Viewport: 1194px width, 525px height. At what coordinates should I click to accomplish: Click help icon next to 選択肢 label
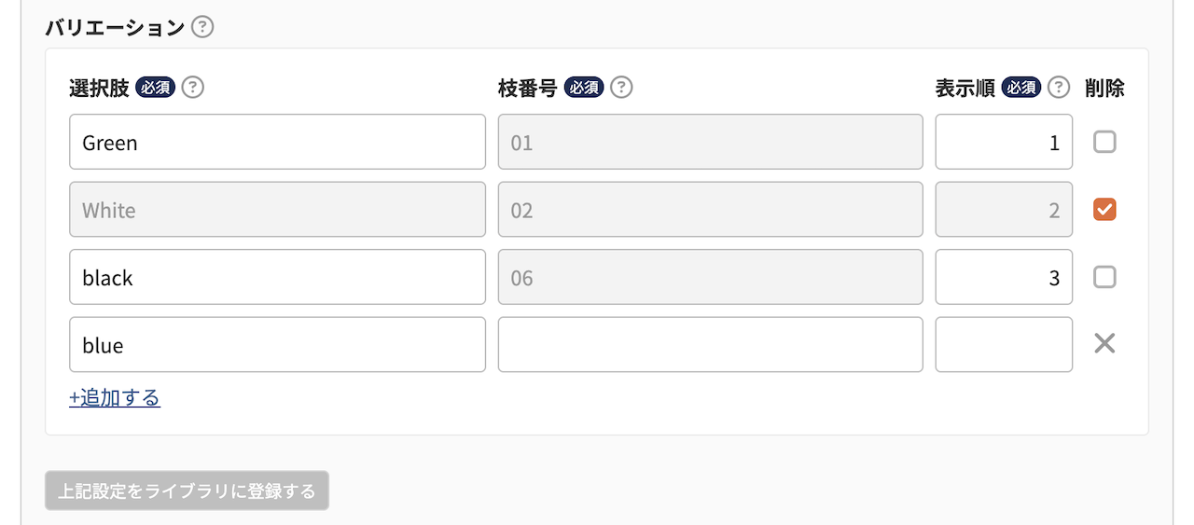(x=192, y=88)
